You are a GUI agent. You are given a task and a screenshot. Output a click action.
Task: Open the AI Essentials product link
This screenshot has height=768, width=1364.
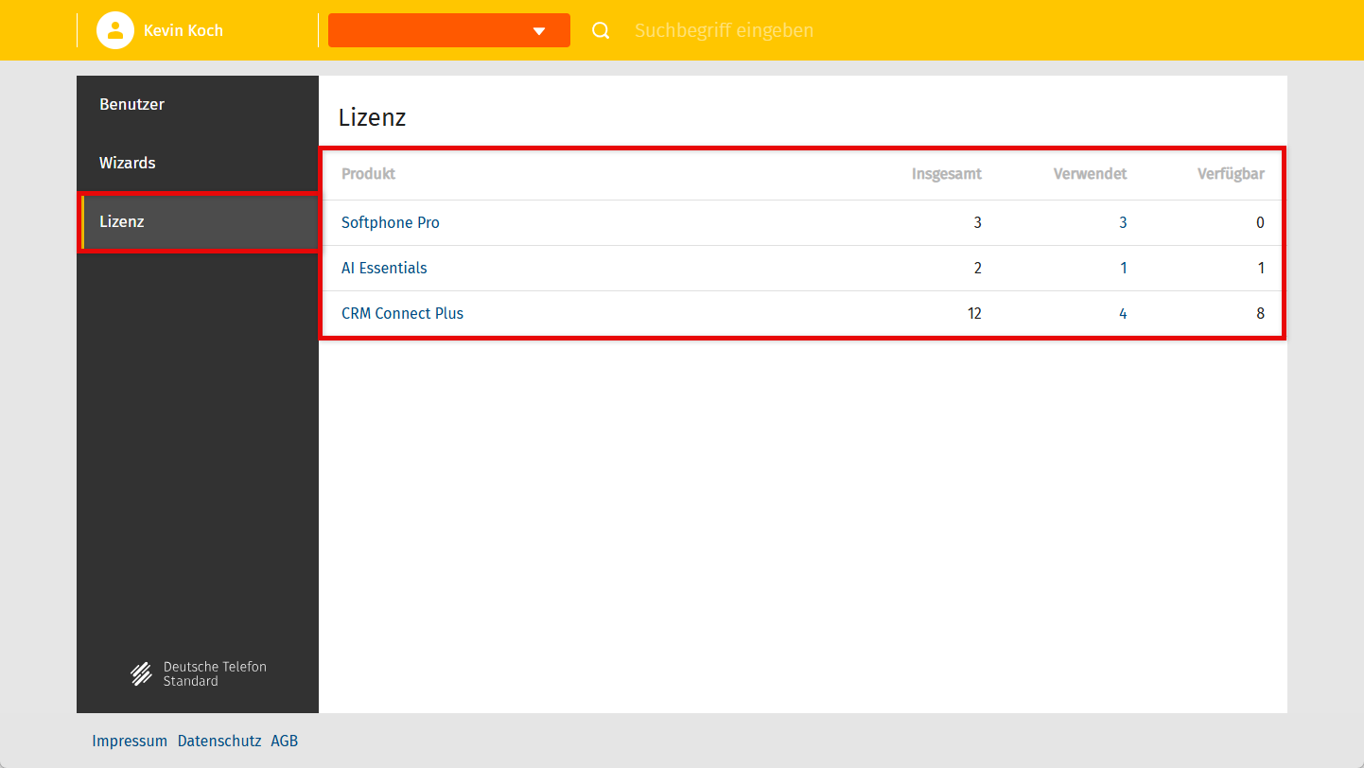pyautogui.click(x=384, y=269)
